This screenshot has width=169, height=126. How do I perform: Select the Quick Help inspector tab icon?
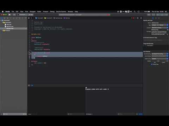pos(159,18)
